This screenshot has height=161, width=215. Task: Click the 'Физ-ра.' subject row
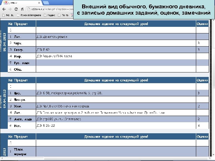click(20, 100)
